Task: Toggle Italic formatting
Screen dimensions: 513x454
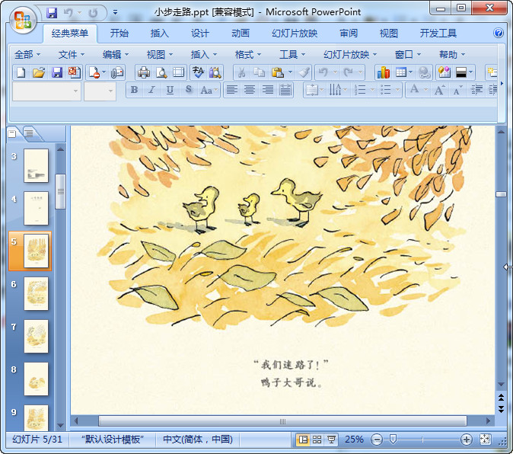Action: 151,90
